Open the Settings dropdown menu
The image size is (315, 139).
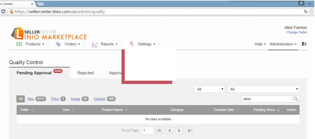point(147,44)
